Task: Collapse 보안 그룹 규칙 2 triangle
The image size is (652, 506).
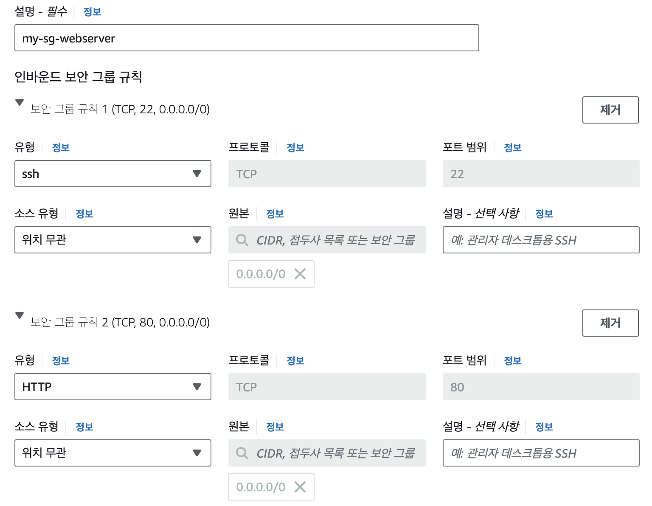Action: tap(20, 315)
